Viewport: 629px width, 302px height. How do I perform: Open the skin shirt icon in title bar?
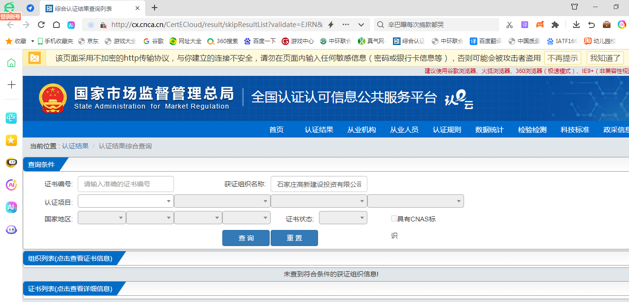tap(574, 7)
